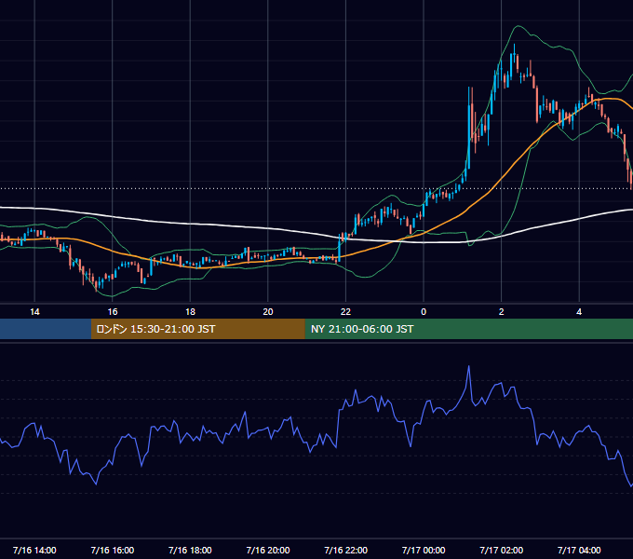Screen dimensions: 633x559
Task: Click the 7/17 00:00 date label
Action: click(x=424, y=550)
